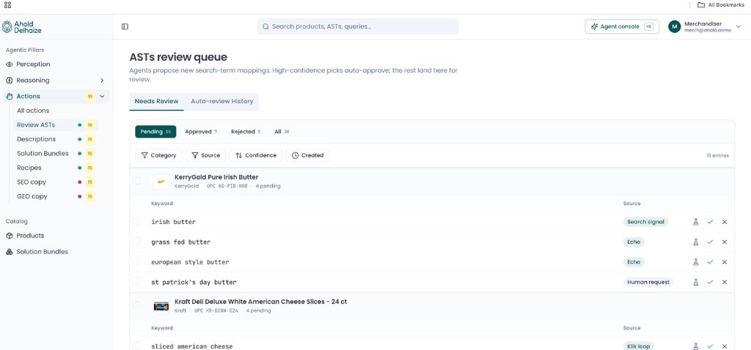Open Kraft Deli Deluxe White American Cheese title
751x350 pixels.
(x=261, y=302)
